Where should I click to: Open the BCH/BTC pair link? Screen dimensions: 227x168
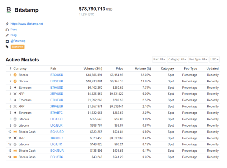57,157
